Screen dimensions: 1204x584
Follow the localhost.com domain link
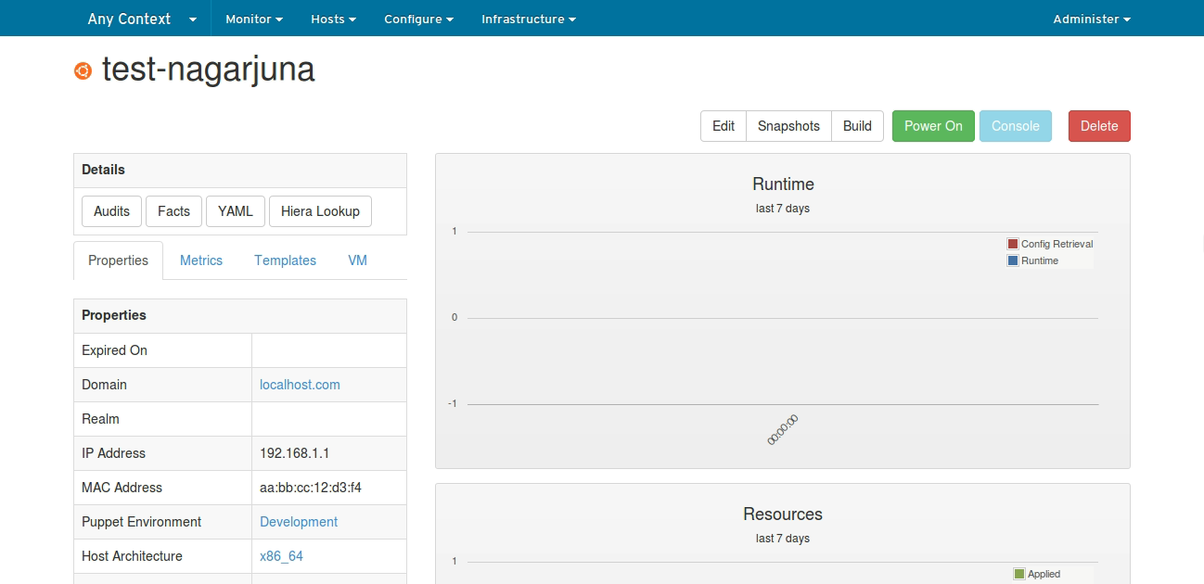tap(300, 385)
